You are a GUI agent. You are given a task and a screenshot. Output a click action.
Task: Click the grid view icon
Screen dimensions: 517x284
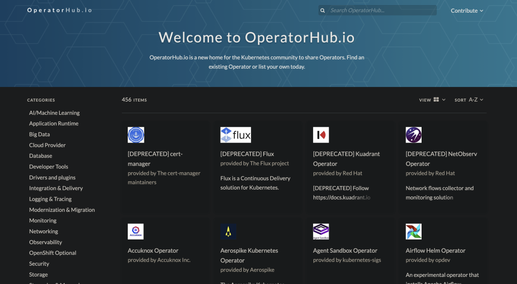436,100
